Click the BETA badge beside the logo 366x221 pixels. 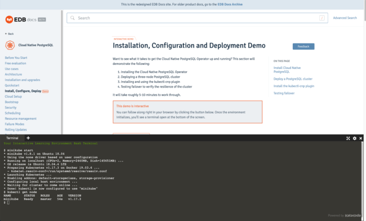tap(42, 20)
